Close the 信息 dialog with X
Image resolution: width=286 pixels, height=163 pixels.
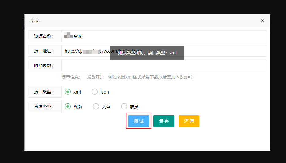tap(262, 21)
